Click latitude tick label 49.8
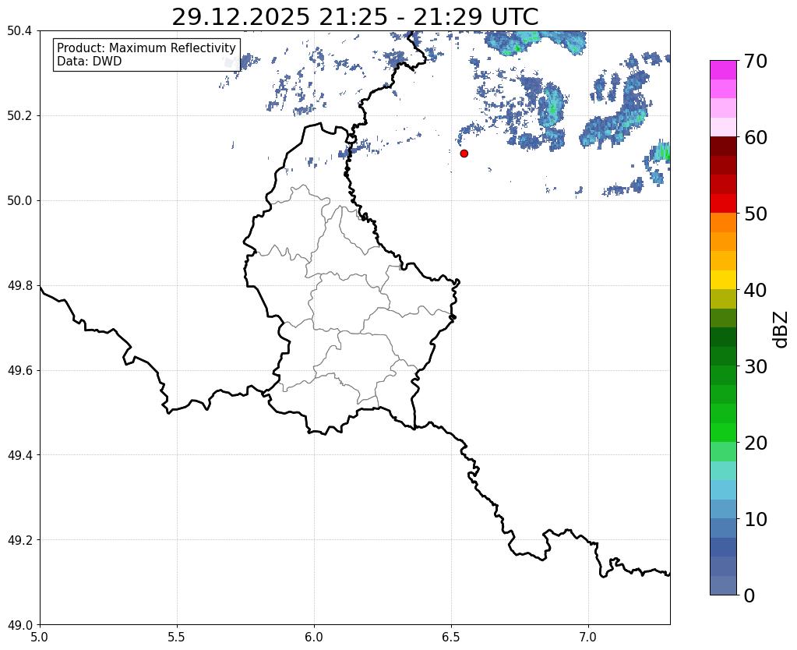This screenshot has height=650, width=797. coord(19,286)
